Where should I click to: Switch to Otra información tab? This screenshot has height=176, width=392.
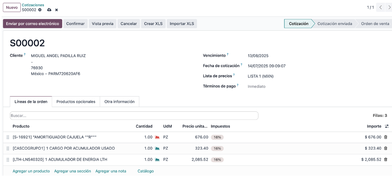tap(119, 102)
